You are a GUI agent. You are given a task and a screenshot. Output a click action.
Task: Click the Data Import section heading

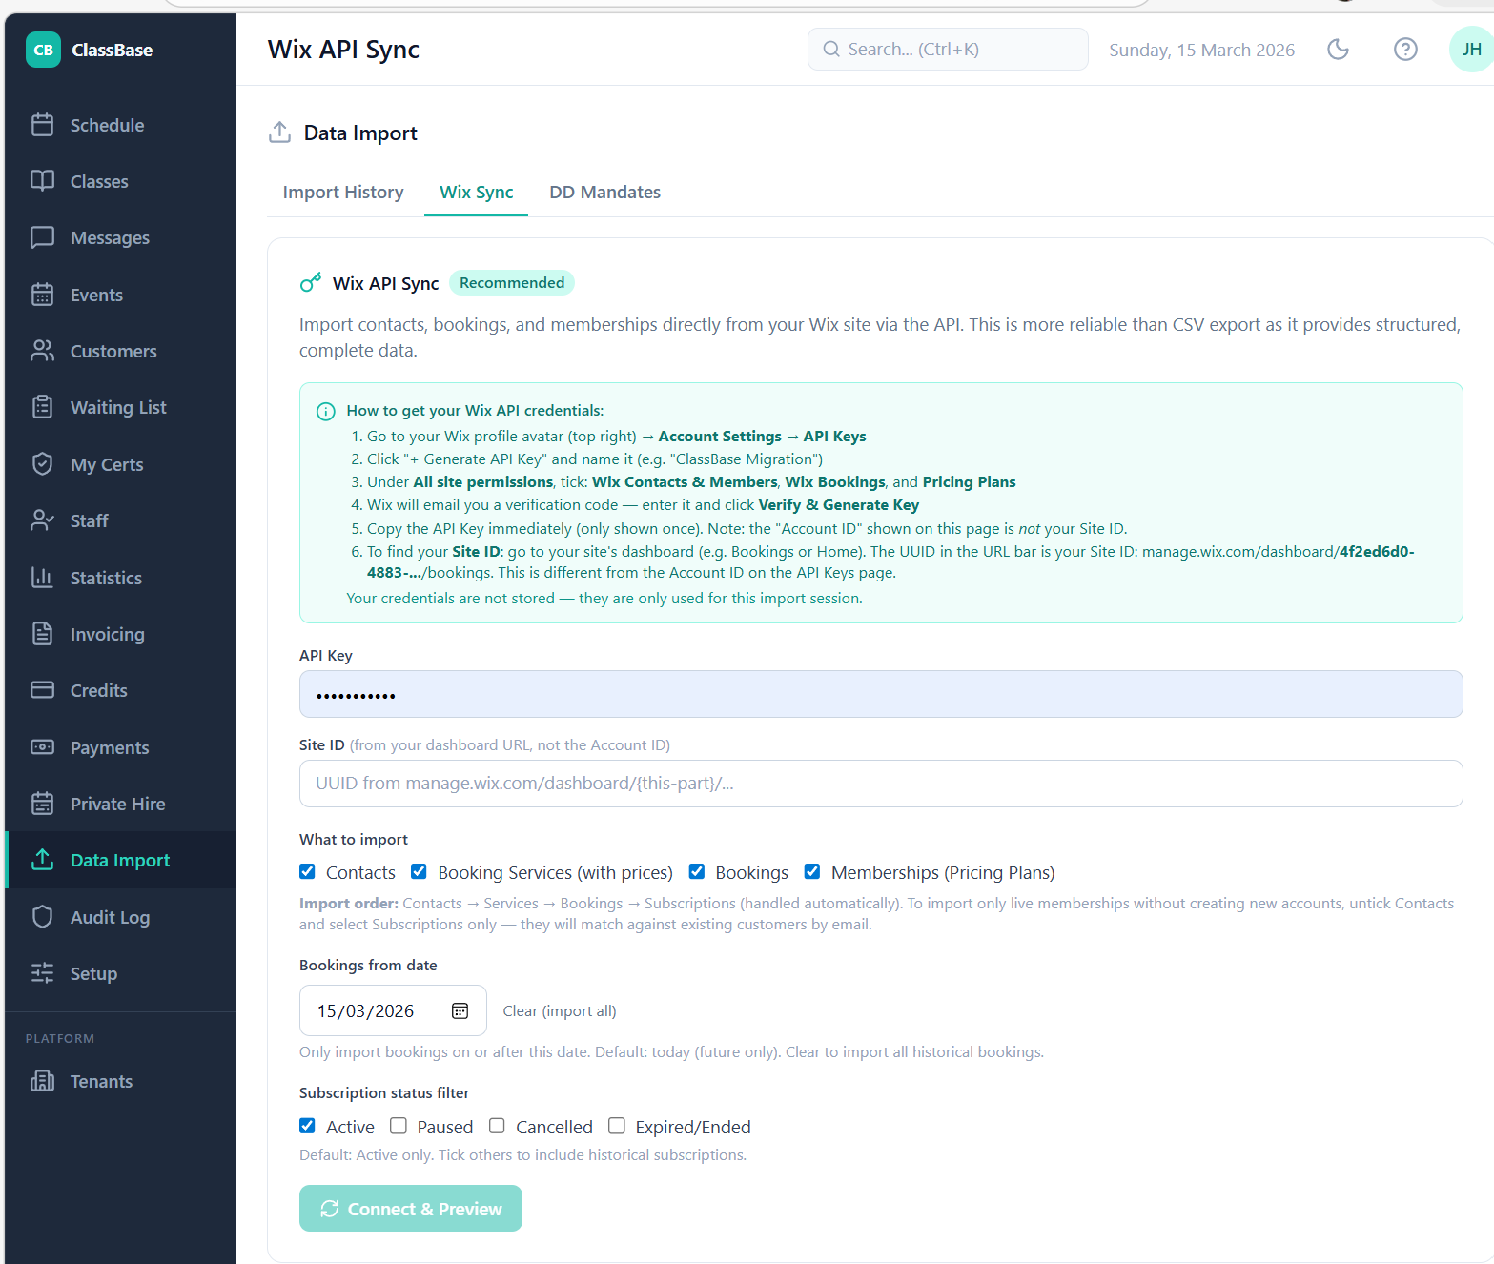[360, 133]
